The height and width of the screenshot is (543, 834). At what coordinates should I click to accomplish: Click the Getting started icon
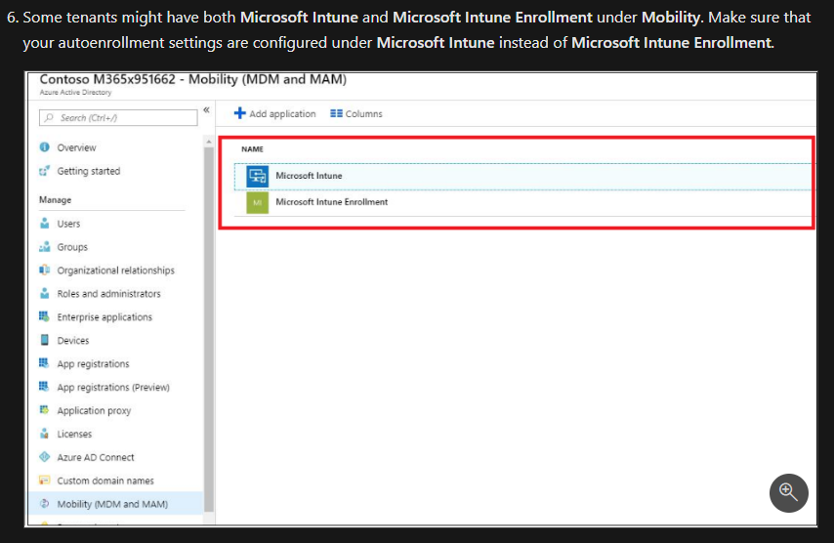[x=45, y=171]
